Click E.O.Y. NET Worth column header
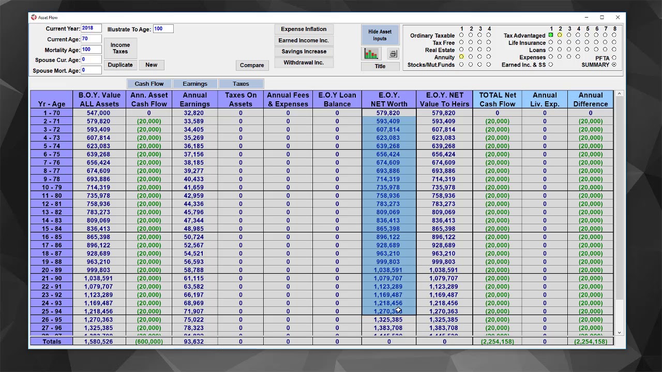This screenshot has width=662, height=372. click(x=389, y=100)
